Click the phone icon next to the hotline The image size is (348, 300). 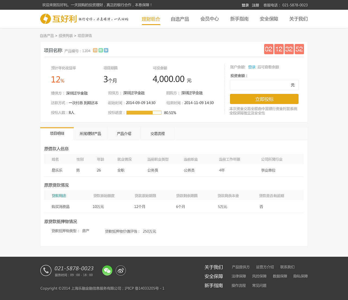pos(46,270)
